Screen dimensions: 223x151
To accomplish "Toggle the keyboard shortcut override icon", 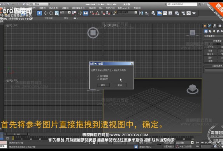I will pyautogui.click(x=86, y=13).
